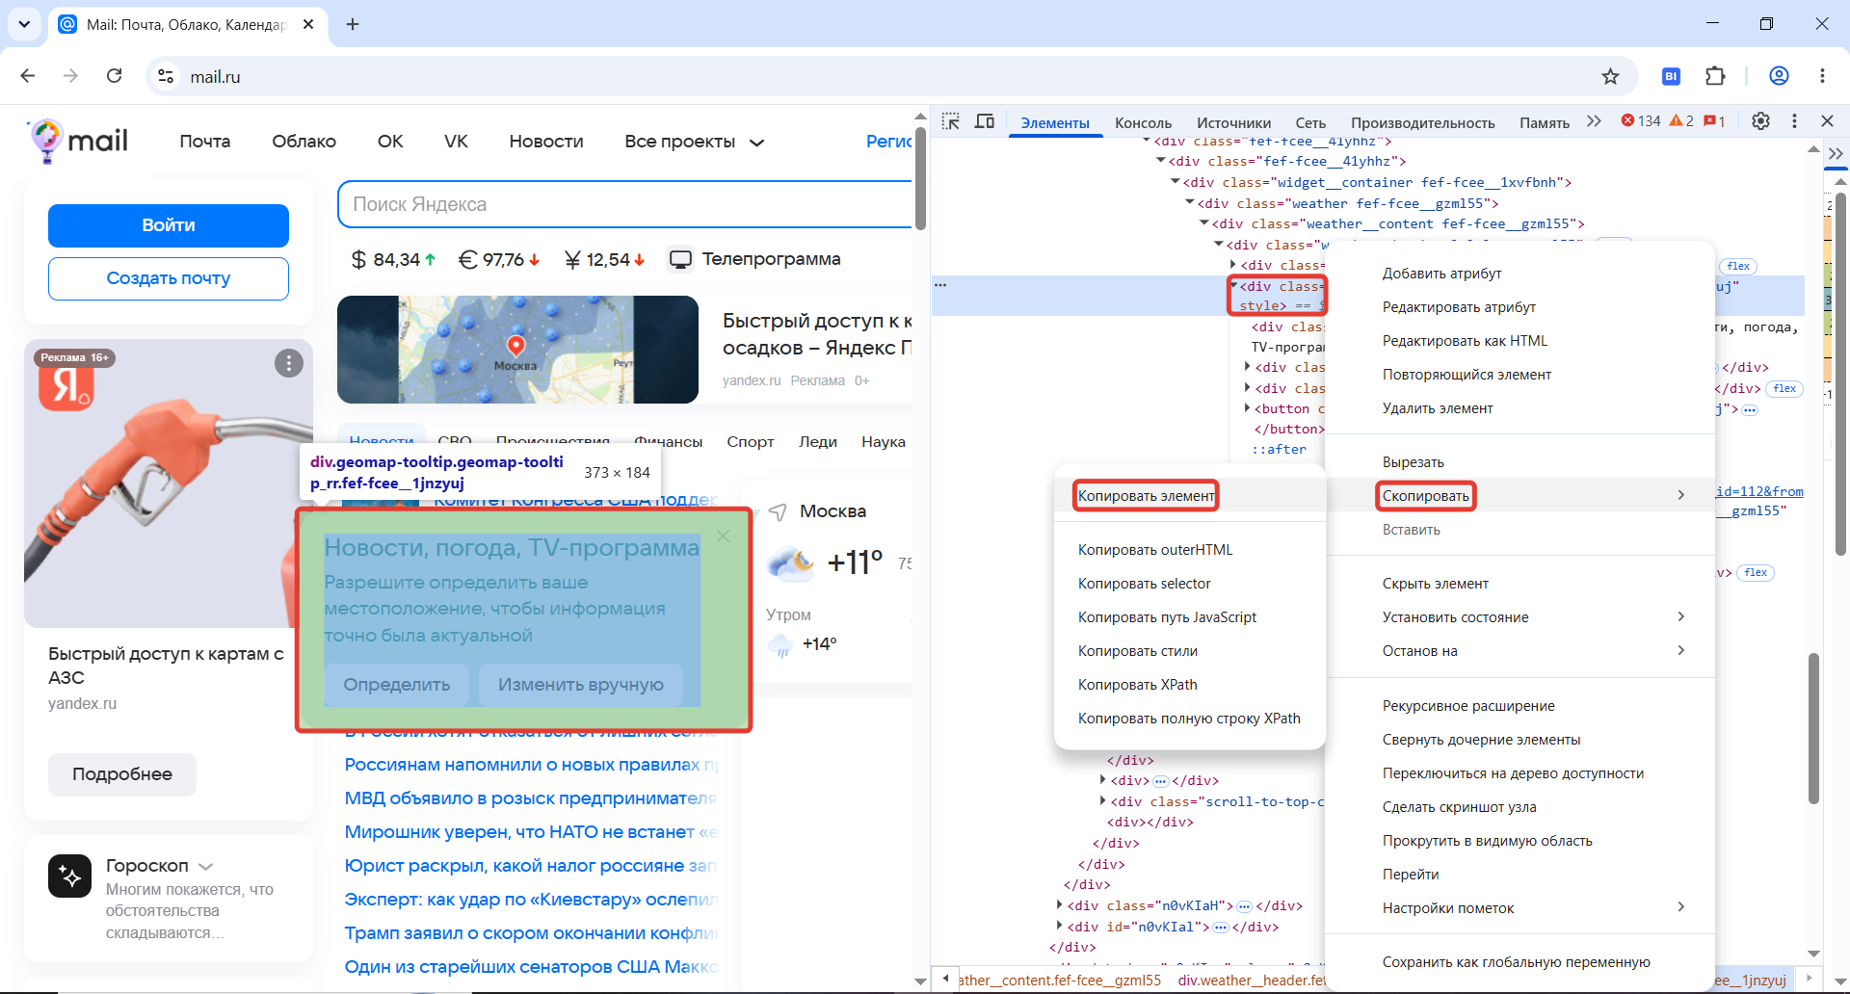Image resolution: width=1850 pixels, height=994 pixels.
Task: Select Удалить элемент in the context menu
Action: [x=1438, y=408]
